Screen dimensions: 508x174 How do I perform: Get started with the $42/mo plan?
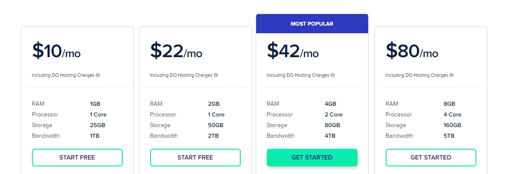tap(312, 157)
